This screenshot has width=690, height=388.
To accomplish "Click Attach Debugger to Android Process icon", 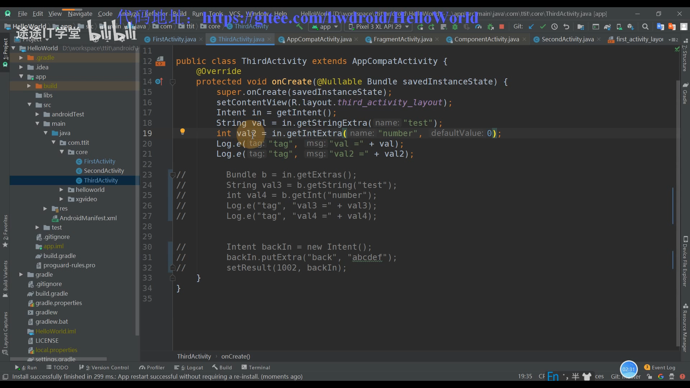I will [490, 27].
